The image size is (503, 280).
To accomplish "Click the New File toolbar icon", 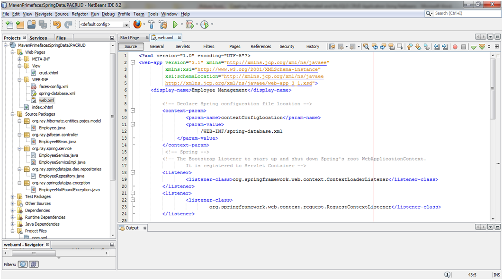I will [x=9, y=25].
